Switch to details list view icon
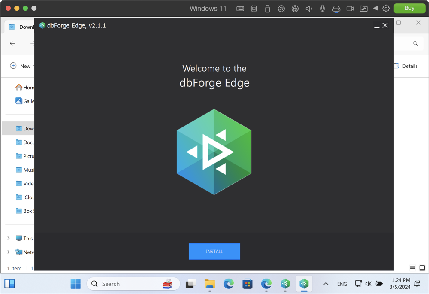 pyautogui.click(x=413, y=268)
